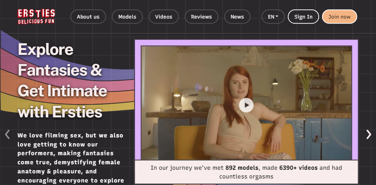Click the "6390+ videos" bold text

(298, 168)
